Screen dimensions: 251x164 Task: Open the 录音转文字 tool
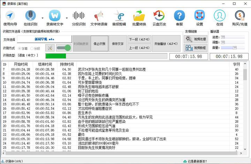tap(55, 18)
